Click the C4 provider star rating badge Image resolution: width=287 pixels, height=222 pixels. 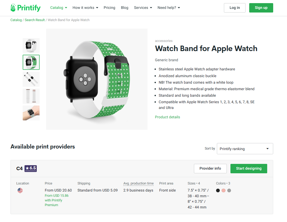(x=30, y=168)
